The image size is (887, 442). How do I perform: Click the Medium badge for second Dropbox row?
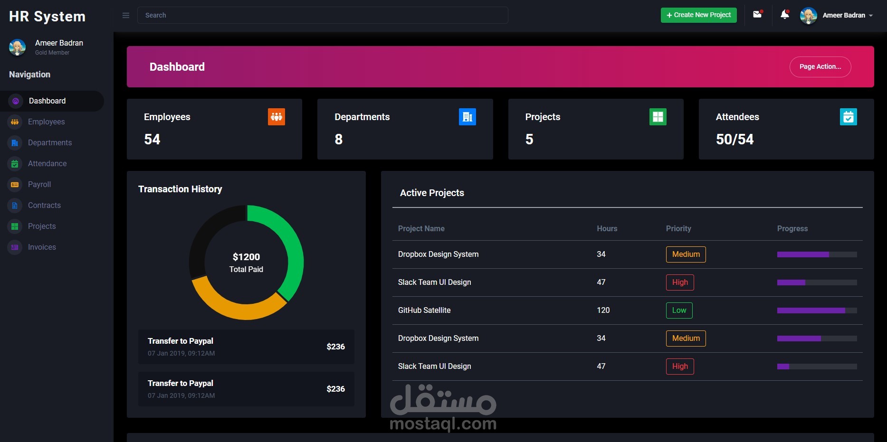tap(686, 339)
